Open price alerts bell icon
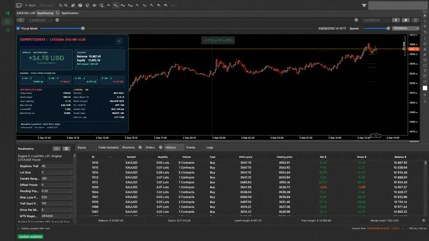The image size is (429, 241). coord(425,101)
